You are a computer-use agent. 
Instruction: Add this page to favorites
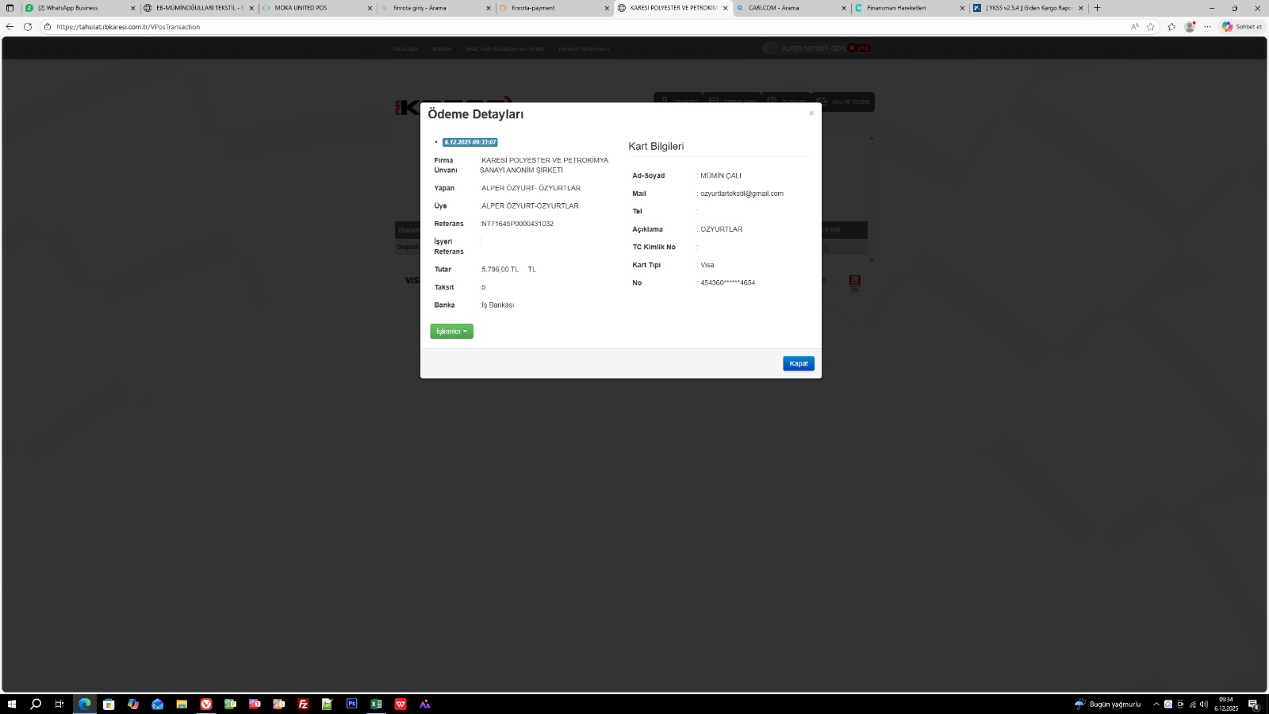[x=1151, y=27]
